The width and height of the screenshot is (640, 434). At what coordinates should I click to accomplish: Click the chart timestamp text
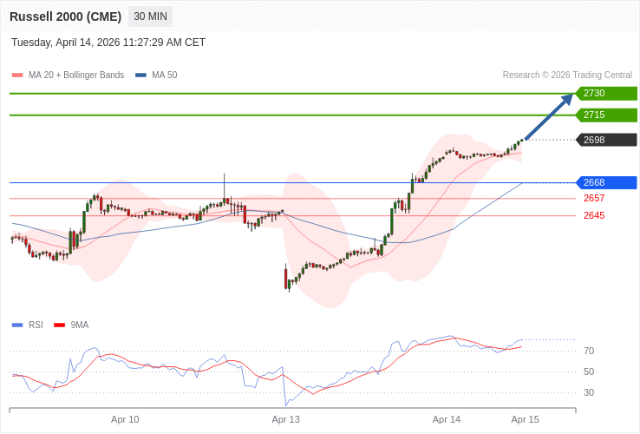pos(108,43)
